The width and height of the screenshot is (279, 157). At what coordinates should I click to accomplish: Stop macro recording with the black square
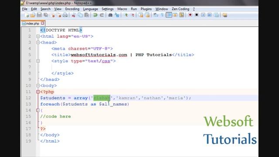[x=197, y=15]
